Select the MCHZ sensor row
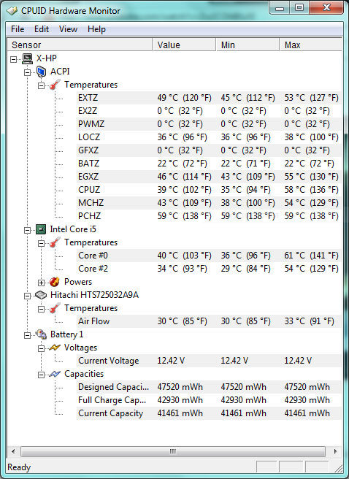Screen dimensions: 349x479 coord(209,203)
